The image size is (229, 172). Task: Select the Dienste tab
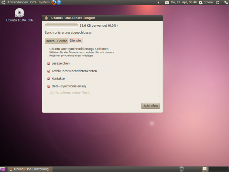(75, 41)
